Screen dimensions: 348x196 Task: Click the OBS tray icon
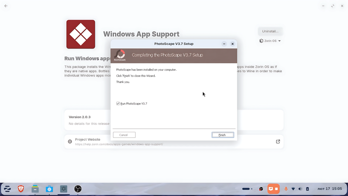261,189
